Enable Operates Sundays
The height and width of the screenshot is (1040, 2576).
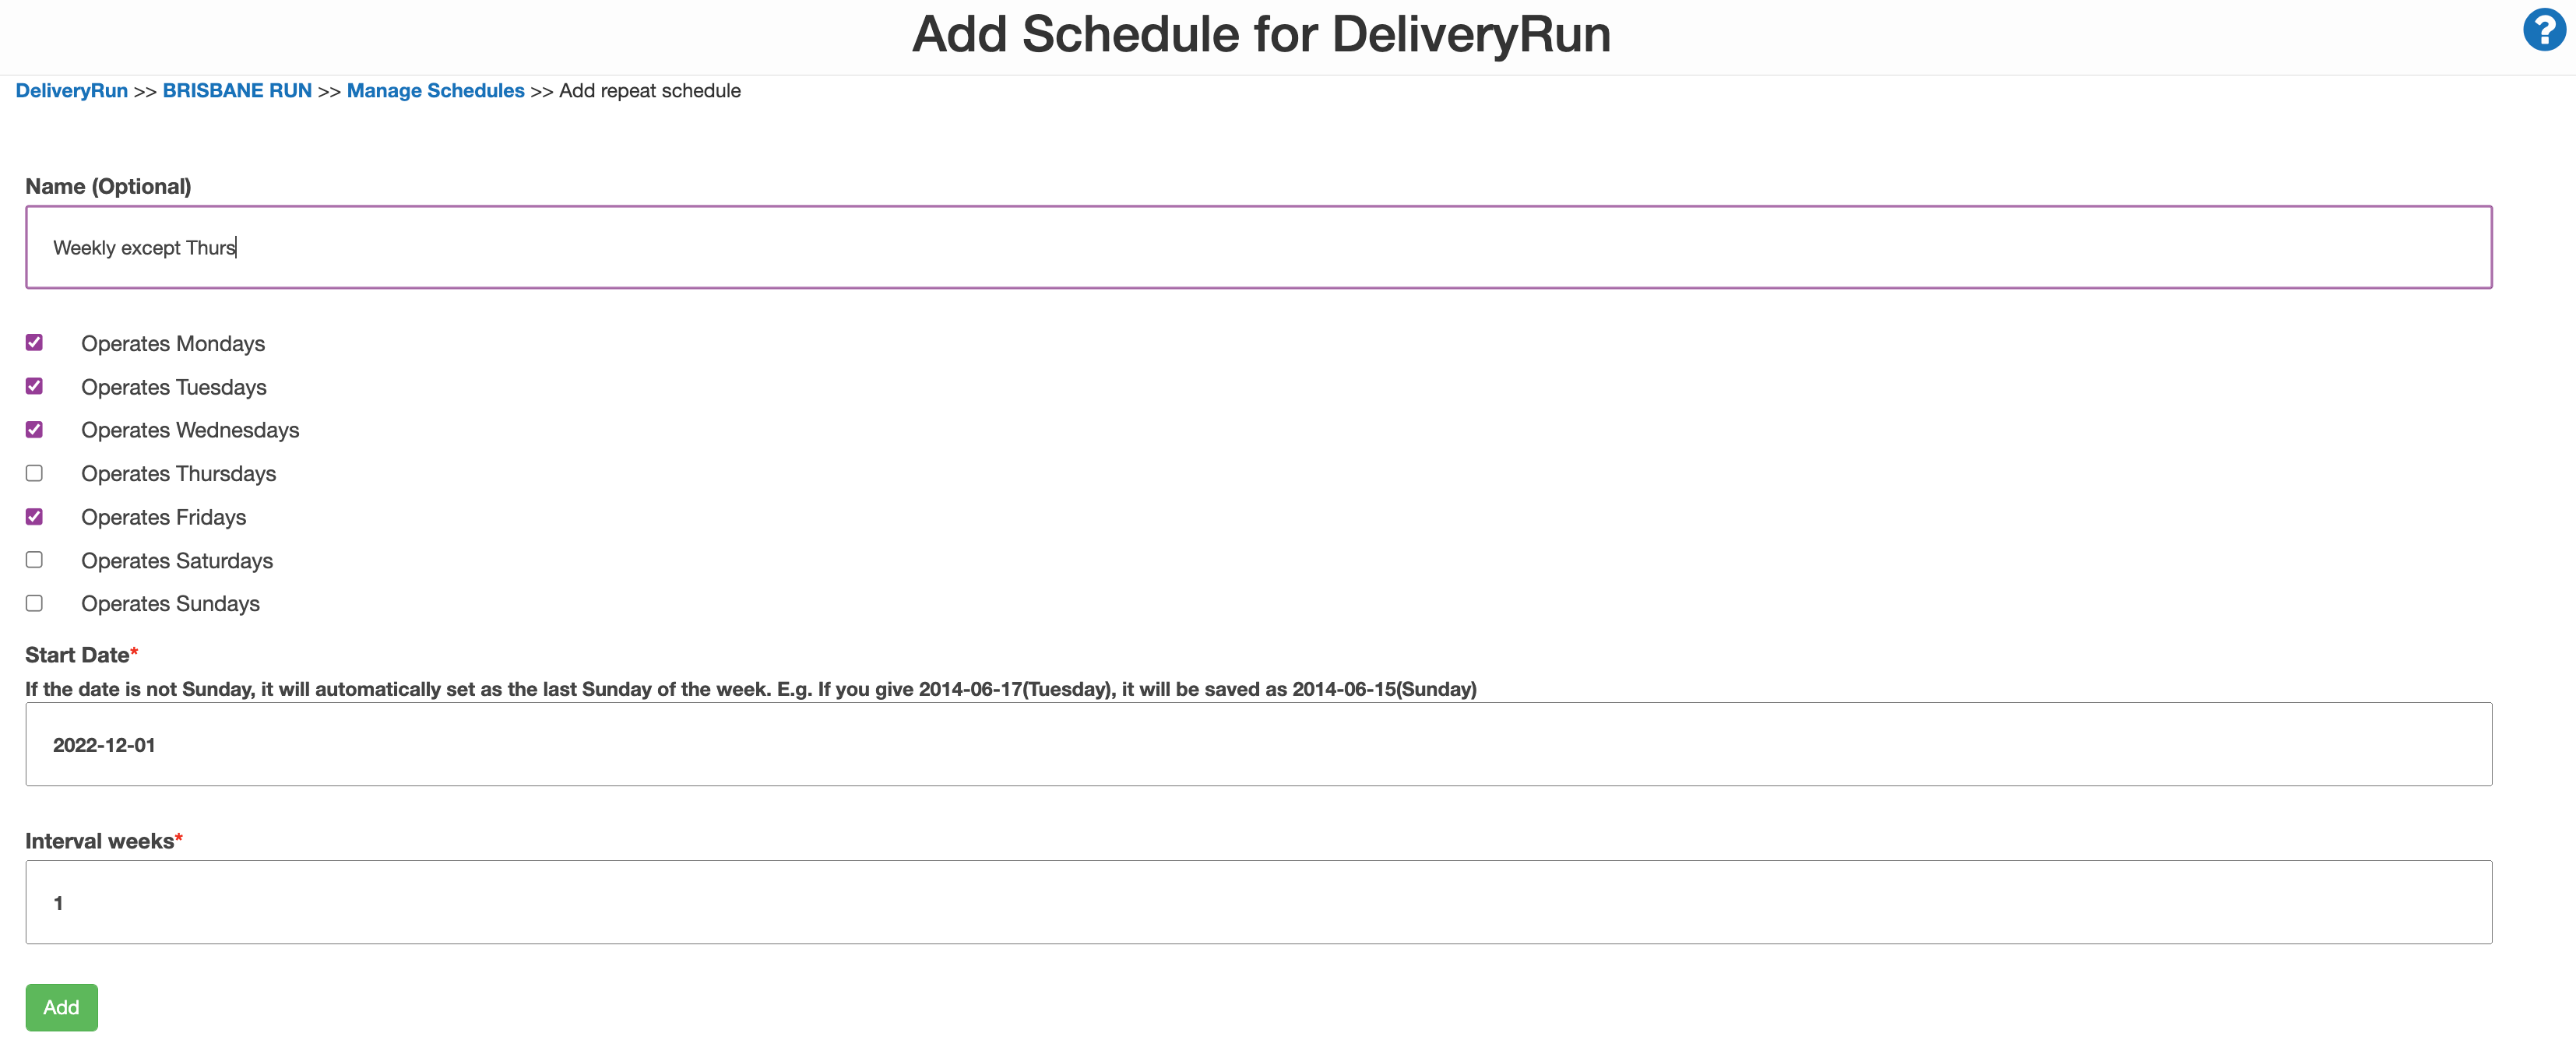coord(35,602)
